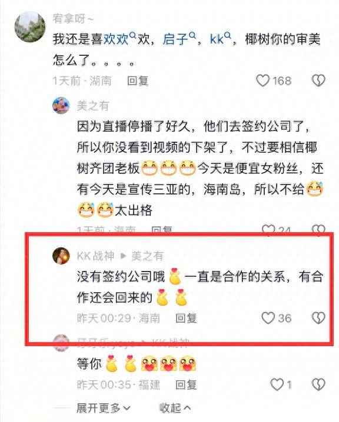Tap broken heart on the 等你 reply
The width and height of the screenshot is (339, 422).
click(x=318, y=384)
